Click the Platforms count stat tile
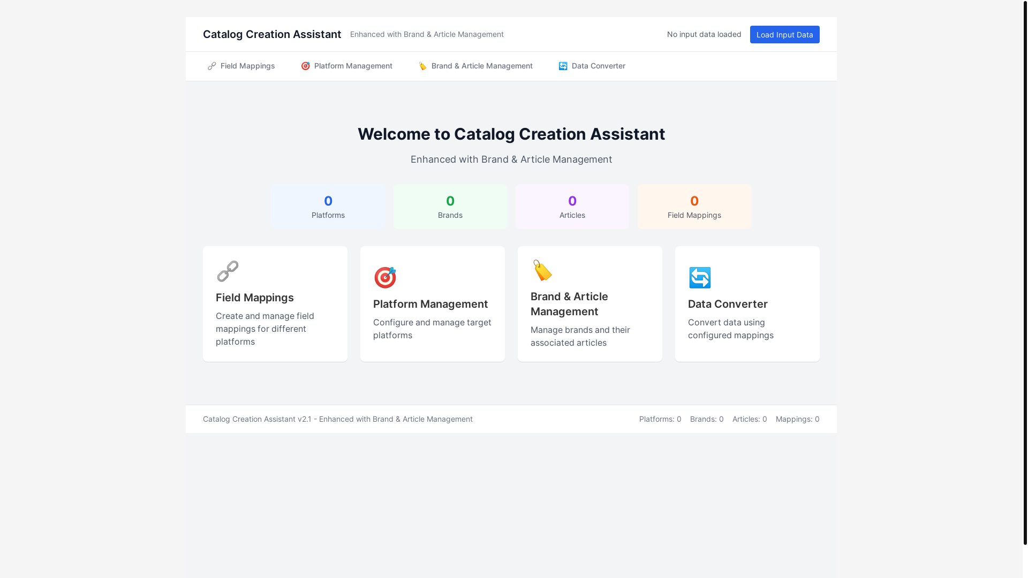 click(328, 207)
